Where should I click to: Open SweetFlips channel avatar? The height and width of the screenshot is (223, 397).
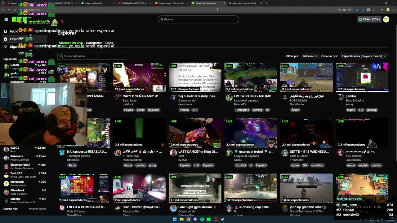click(x=62, y=208)
